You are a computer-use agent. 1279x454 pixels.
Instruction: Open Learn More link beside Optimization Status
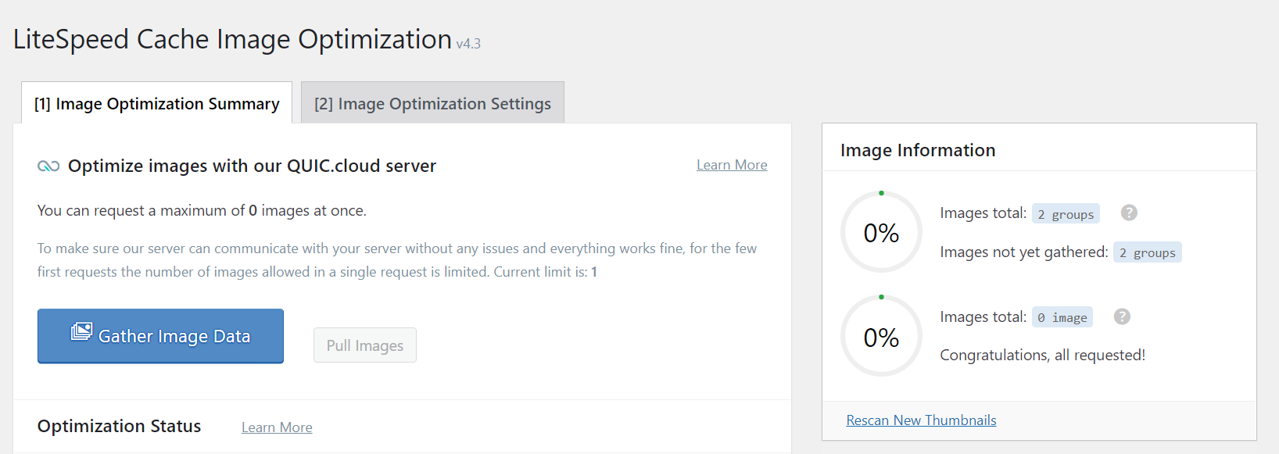tap(277, 427)
